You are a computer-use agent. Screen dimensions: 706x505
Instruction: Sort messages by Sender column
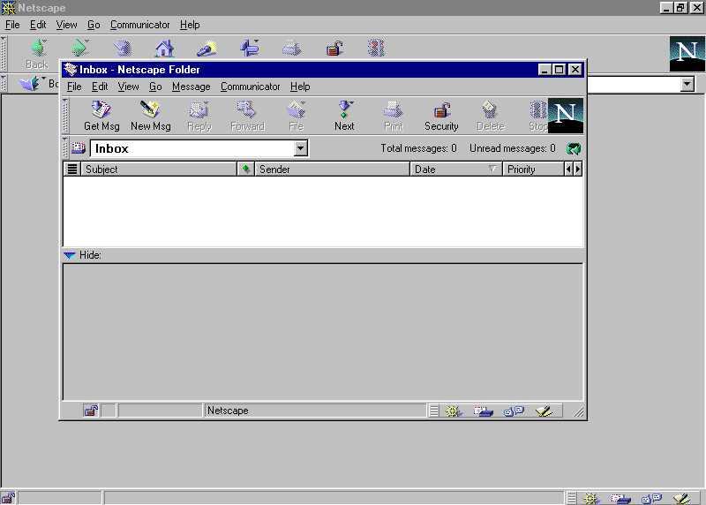(x=333, y=170)
